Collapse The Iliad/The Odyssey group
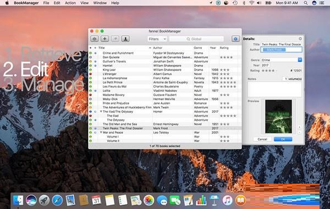Image resolution: width=330 pixels, height=209 pixels. point(101,112)
